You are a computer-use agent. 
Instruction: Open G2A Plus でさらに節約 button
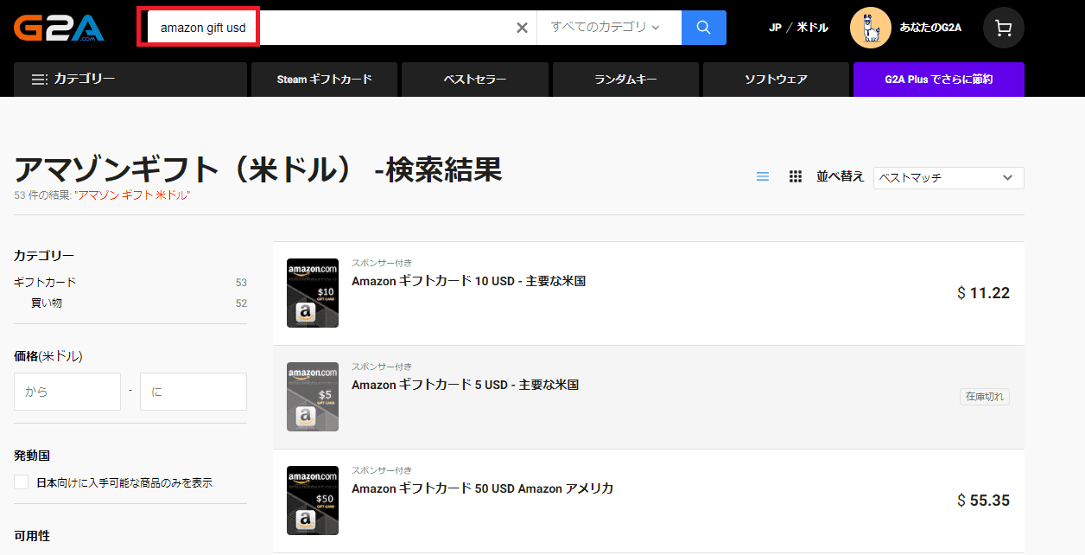938,80
